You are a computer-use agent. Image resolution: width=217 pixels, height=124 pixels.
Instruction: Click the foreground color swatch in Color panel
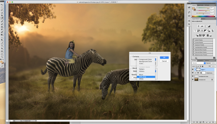pos(193,8)
